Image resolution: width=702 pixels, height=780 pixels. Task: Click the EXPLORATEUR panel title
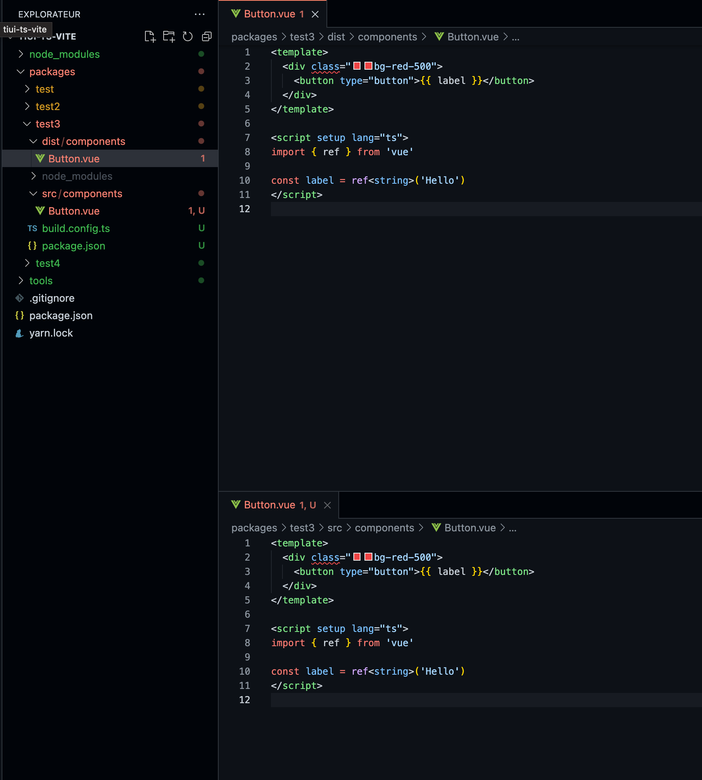(49, 14)
